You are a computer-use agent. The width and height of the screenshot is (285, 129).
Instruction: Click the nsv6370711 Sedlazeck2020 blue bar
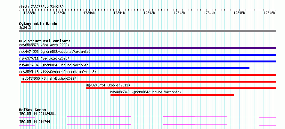pyautogui.click(x=147, y=61)
